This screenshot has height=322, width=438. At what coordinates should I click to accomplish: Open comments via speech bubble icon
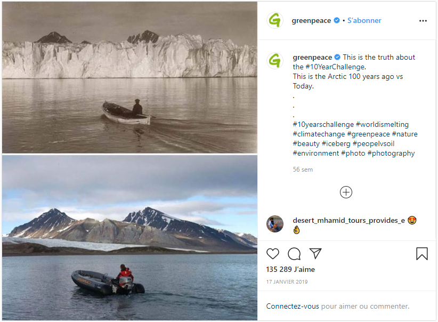294,254
